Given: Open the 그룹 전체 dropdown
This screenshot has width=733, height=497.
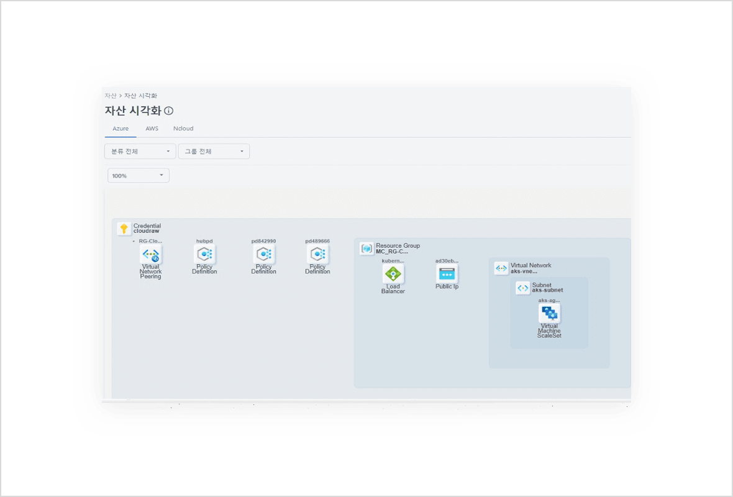Looking at the screenshot, I should tap(214, 152).
